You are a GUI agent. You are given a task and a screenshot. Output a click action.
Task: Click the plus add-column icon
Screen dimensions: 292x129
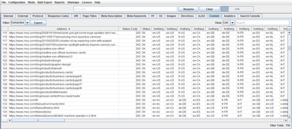tap(289, 29)
